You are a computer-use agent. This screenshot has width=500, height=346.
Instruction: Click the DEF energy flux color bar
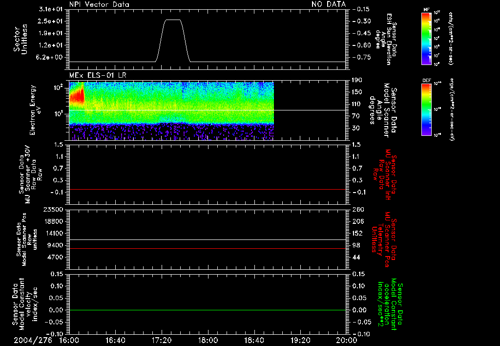tap(426, 109)
